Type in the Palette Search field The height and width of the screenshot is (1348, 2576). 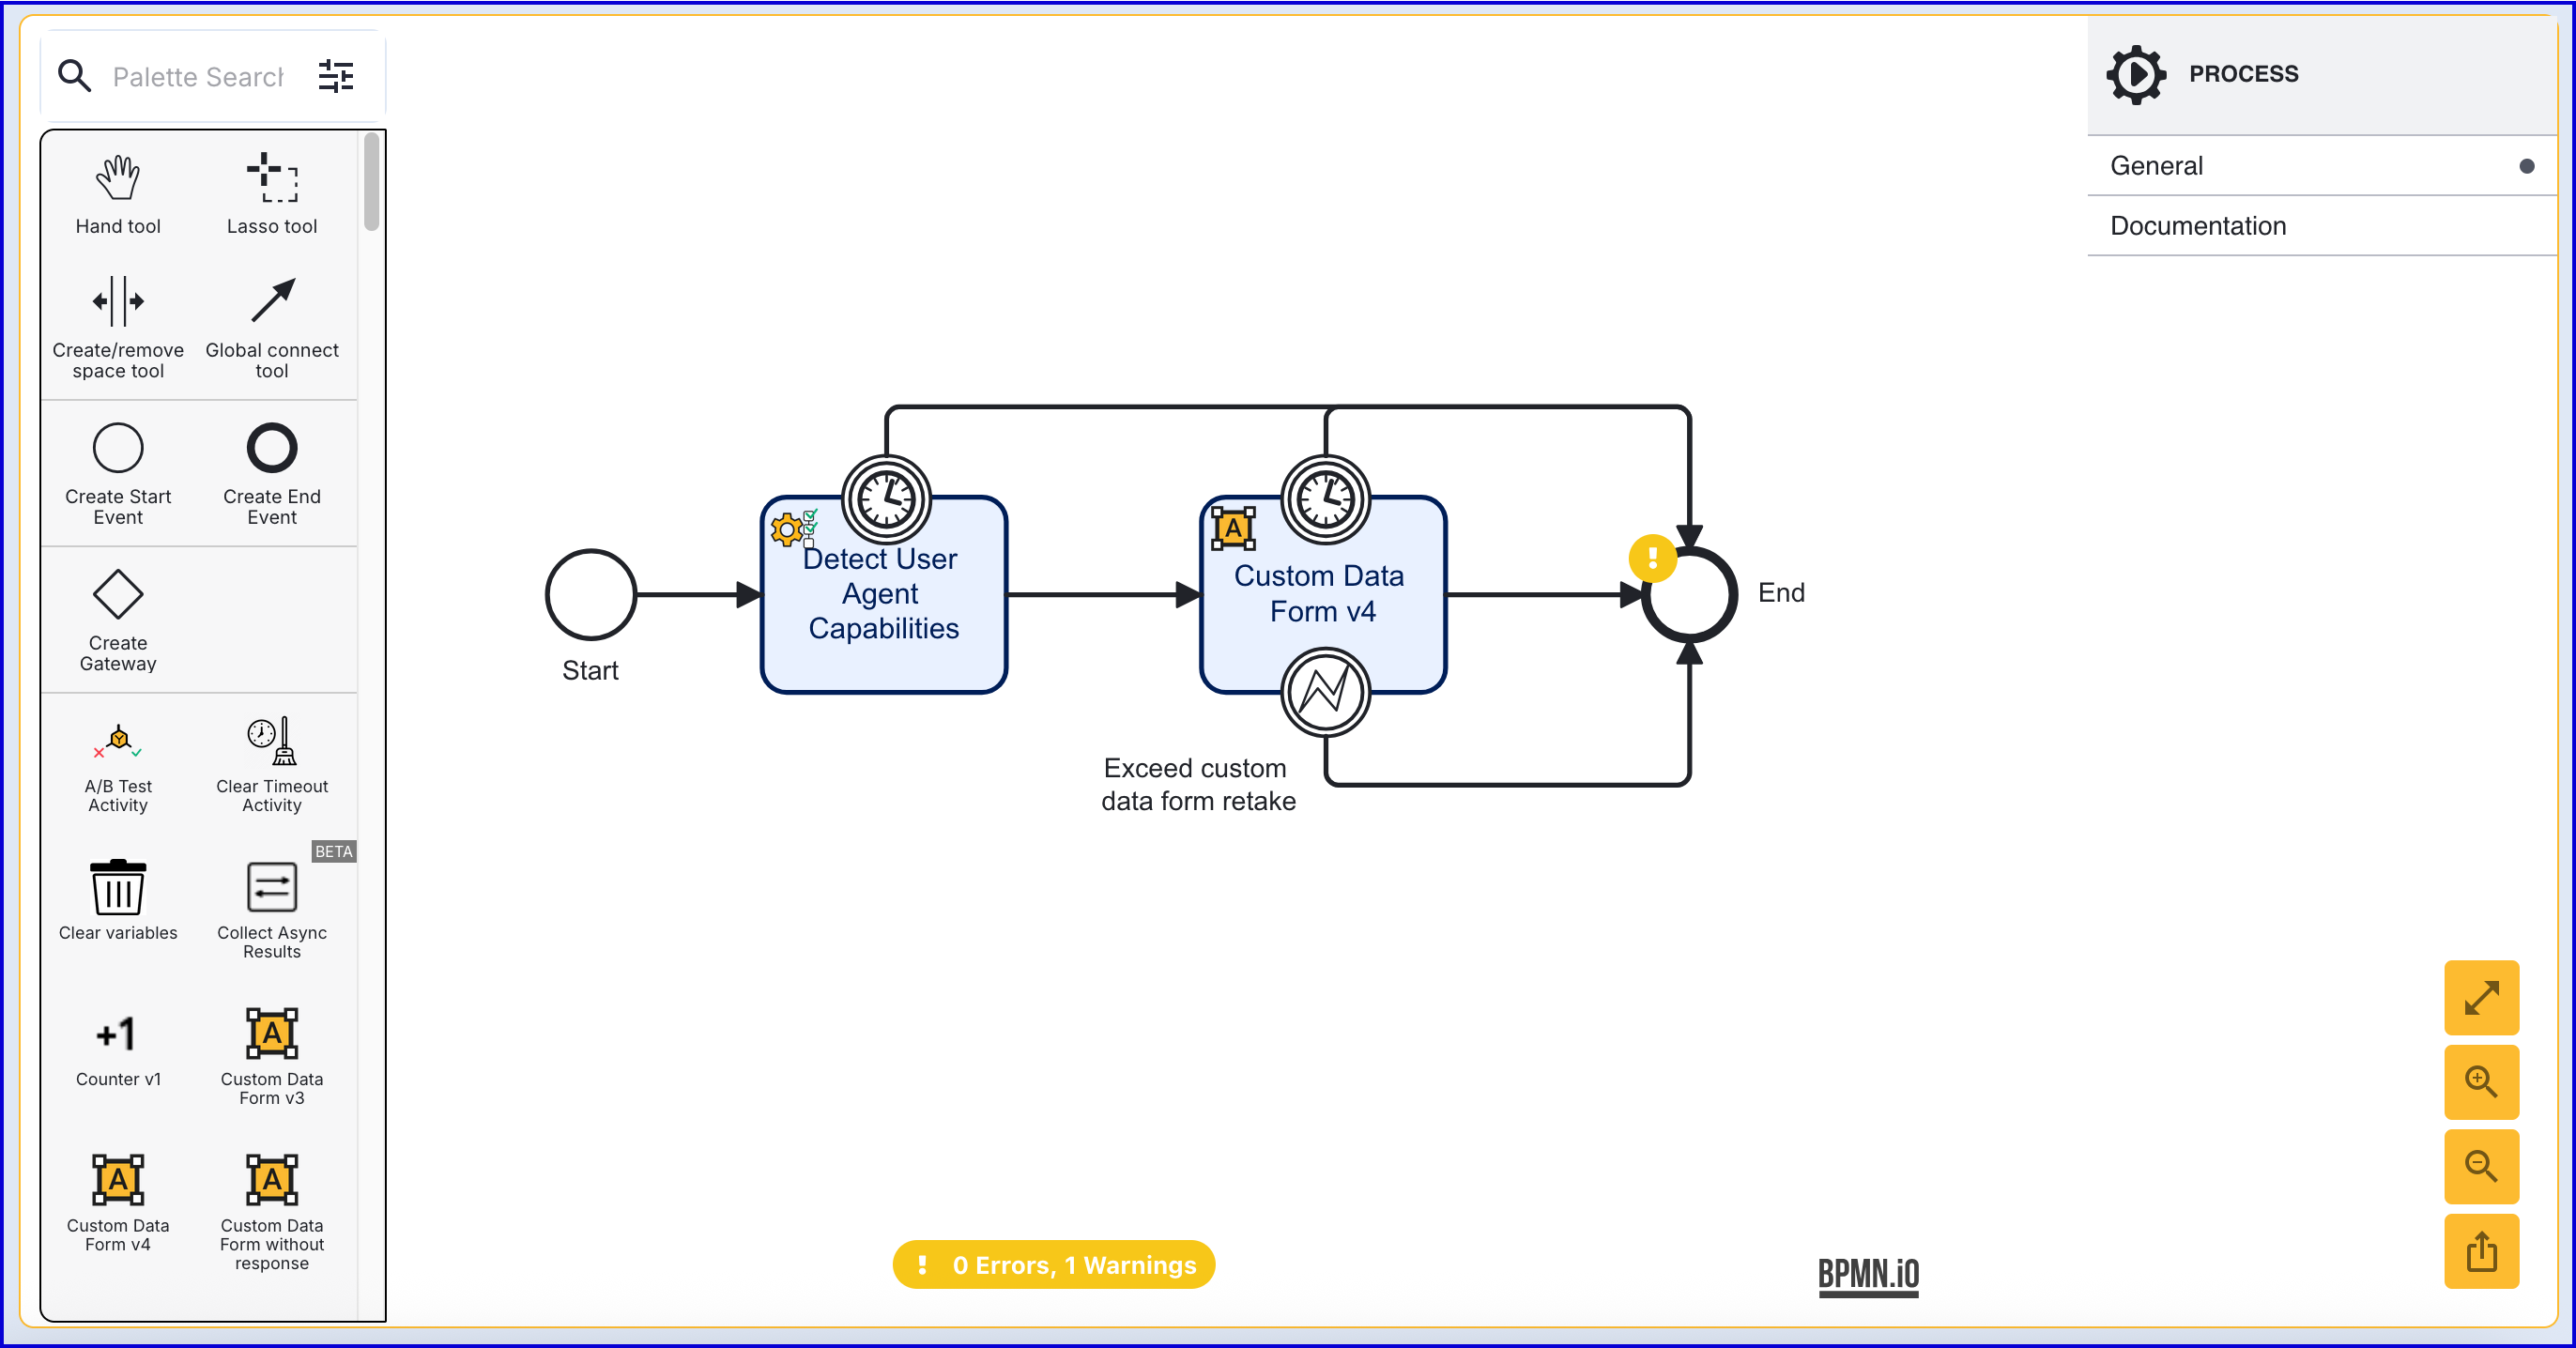[x=198, y=77]
